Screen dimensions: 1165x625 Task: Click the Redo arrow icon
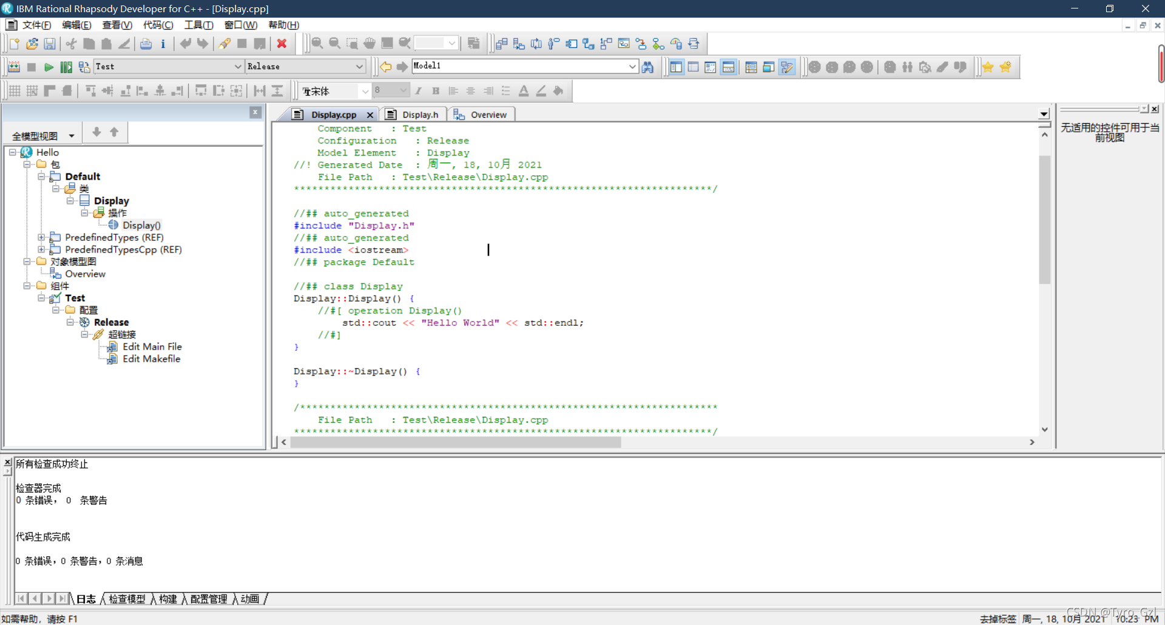pyautogui.click(x=203, y=44)
